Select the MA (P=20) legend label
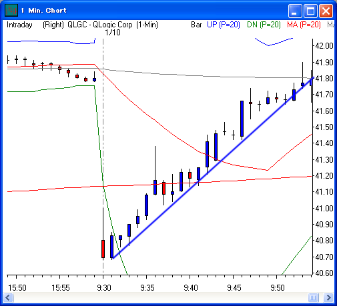Screen dimensions: 337x306 [x=304, y=25]
